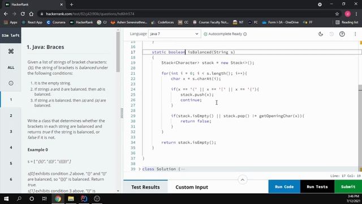The height and width of the screenshot is (204, 362).
Task: Open Cortana circle on taskbar
Action: point(32,199)
